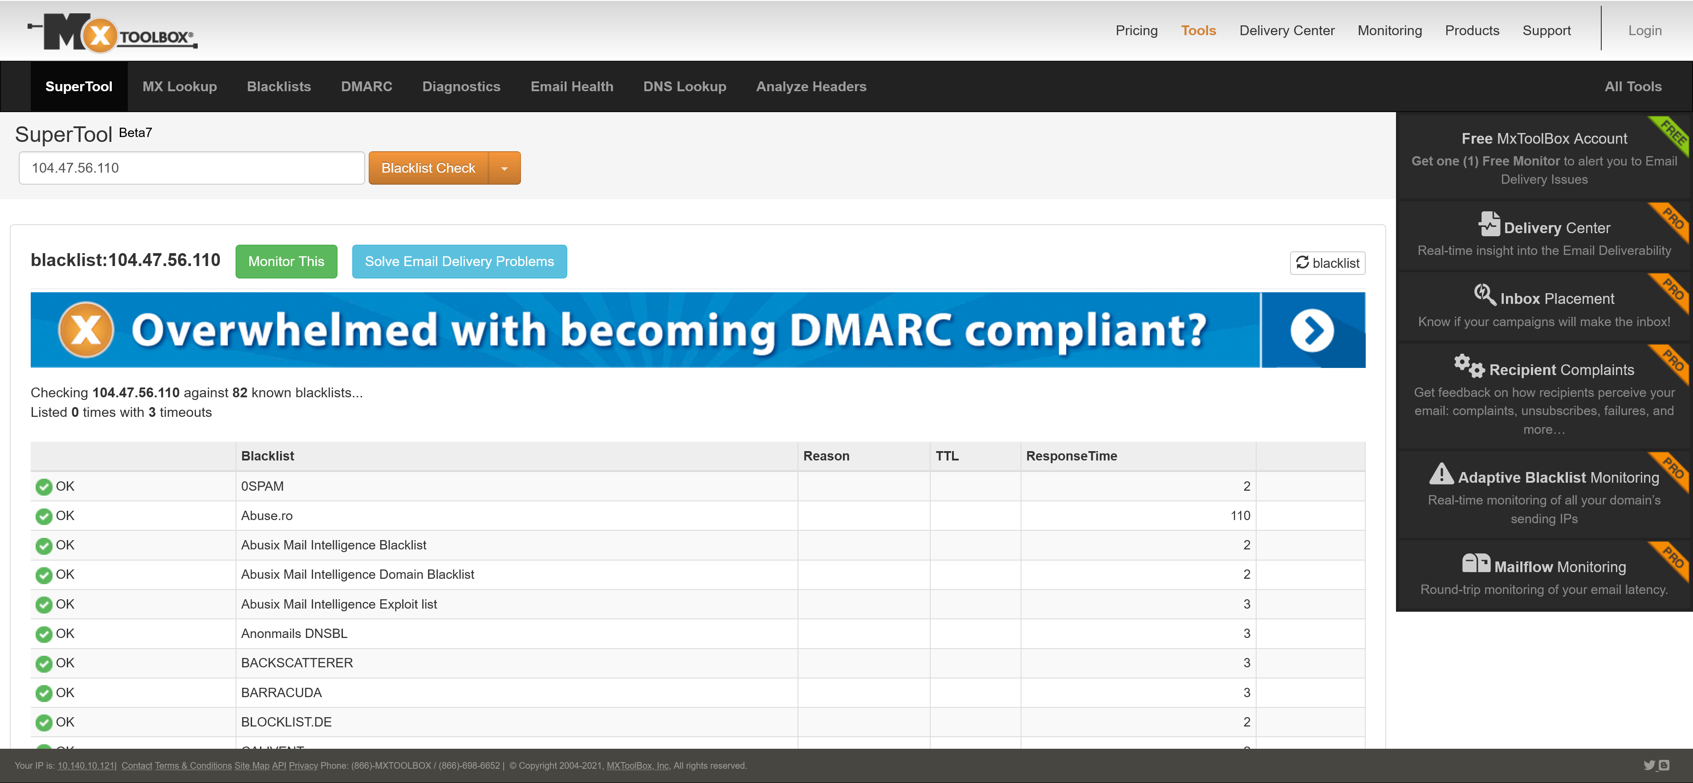This screenshot has height=783, width=1693.
Task: Open the SuperTool tab
Action: [x=79, y=87]
